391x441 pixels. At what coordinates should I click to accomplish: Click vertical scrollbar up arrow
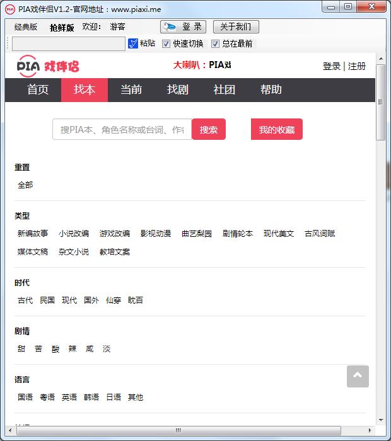[x=381, y=59]
